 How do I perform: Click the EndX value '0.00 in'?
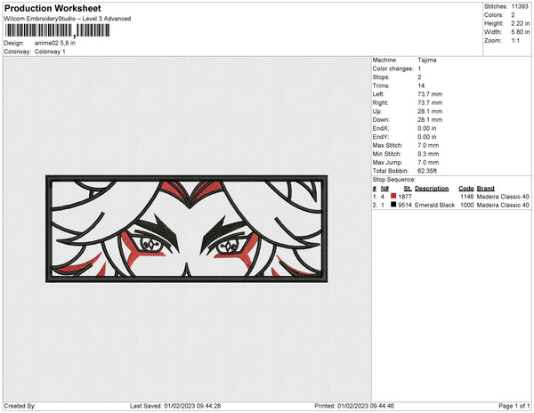[426, 128]
